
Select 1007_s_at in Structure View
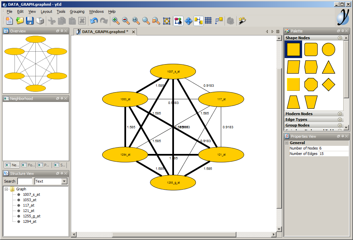31,194
